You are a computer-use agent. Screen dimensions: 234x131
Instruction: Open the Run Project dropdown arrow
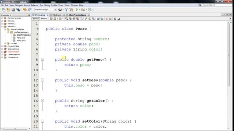80,10
